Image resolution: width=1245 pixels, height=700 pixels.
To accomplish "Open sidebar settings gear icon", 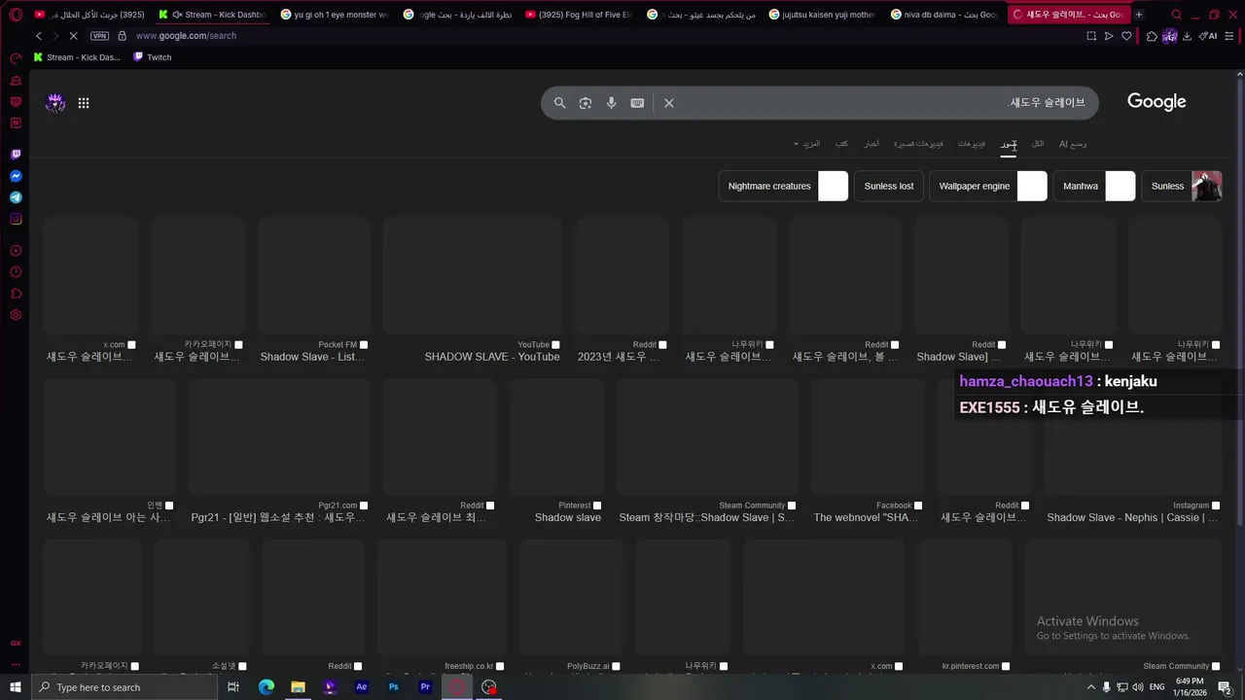I will tap(16, 315).
